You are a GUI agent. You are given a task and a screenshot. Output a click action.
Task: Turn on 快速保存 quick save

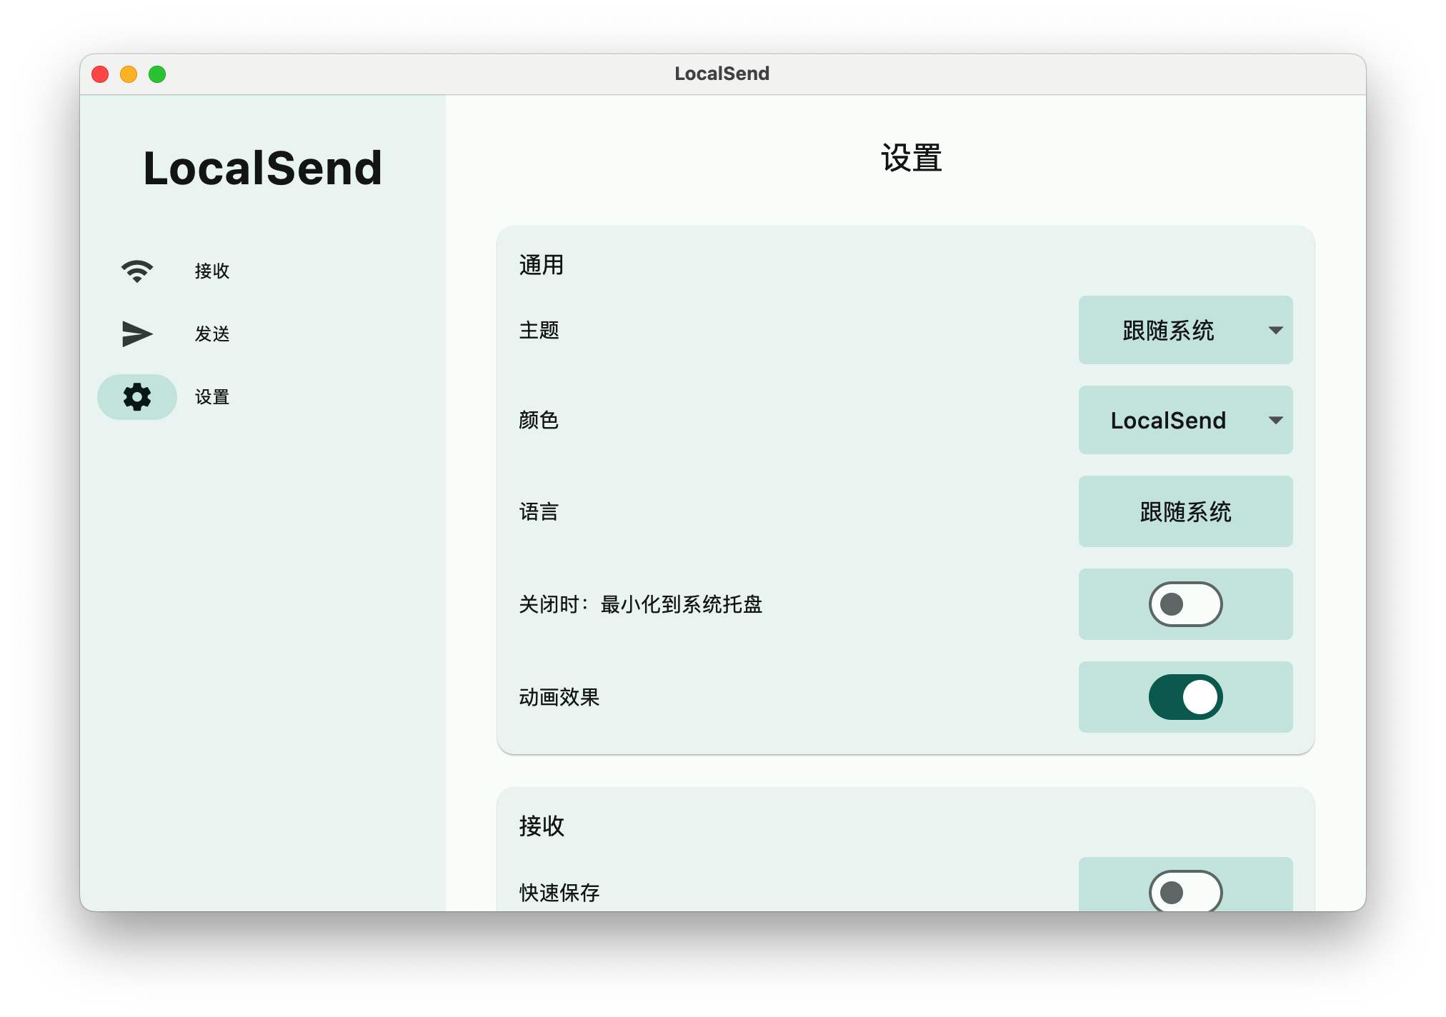[x=1185, y=891]
